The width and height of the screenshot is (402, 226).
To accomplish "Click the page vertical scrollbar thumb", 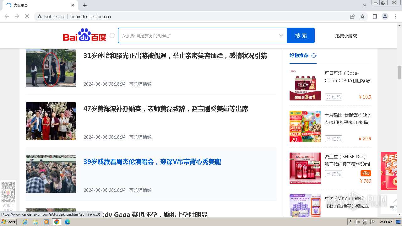I will point(399,73).
